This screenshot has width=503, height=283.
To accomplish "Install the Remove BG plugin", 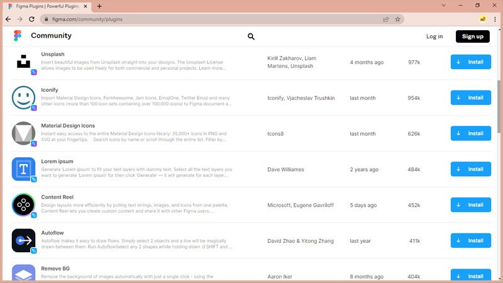I will click(x=470, y=275).
